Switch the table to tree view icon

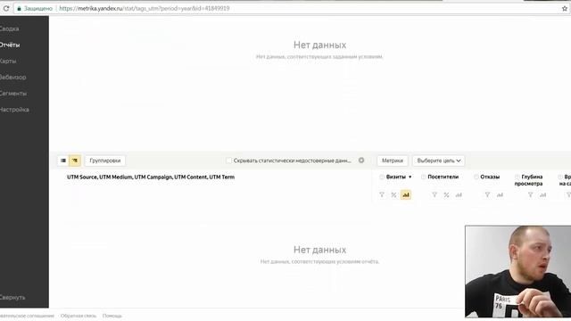75,160
